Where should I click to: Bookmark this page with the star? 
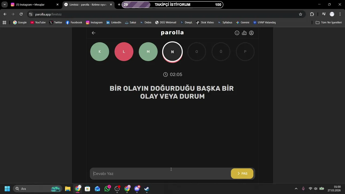tap(301, 14)
